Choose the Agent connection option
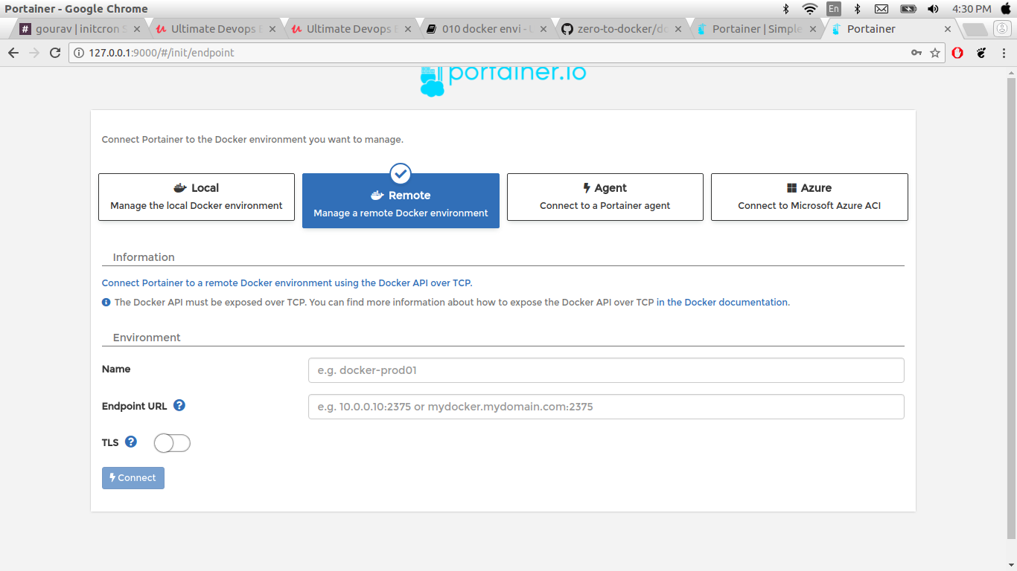Screen dimensions: 1017x571 pos(605,197)
